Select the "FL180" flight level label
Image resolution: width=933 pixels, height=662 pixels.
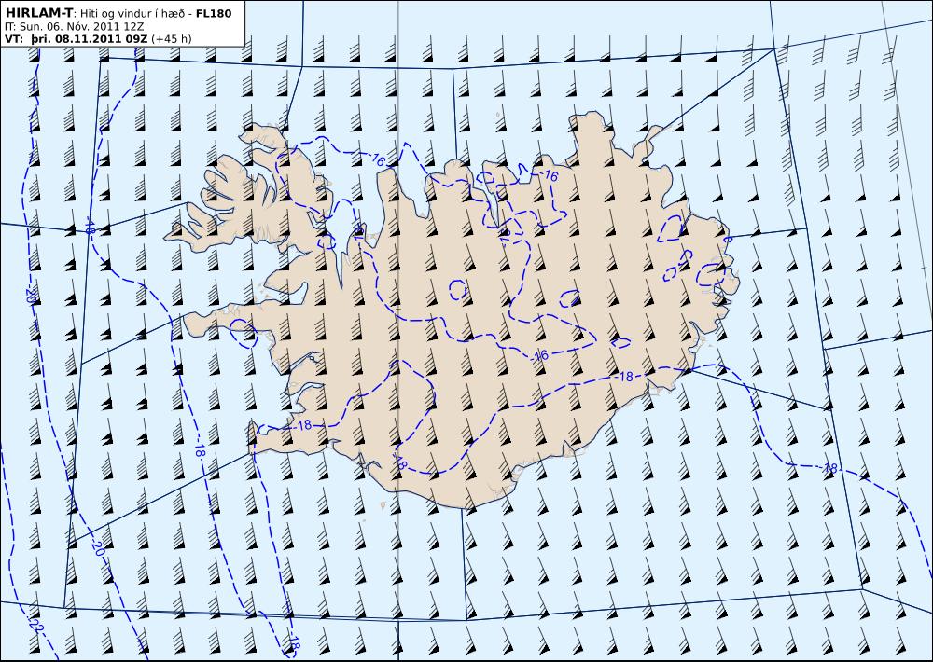(x=215, y=13)
